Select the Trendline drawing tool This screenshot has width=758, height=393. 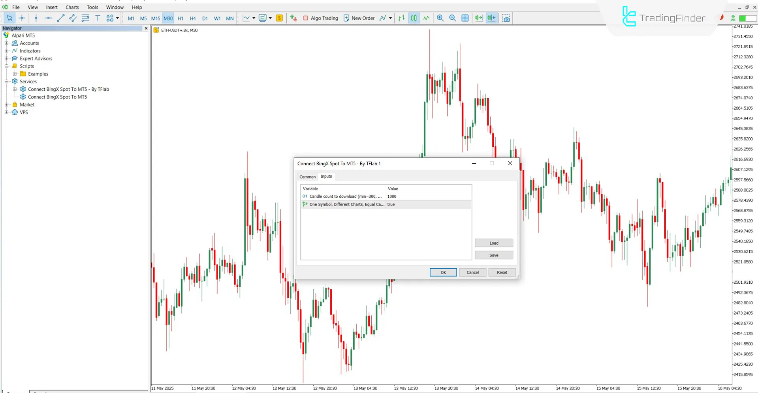(x=60, y=18)
